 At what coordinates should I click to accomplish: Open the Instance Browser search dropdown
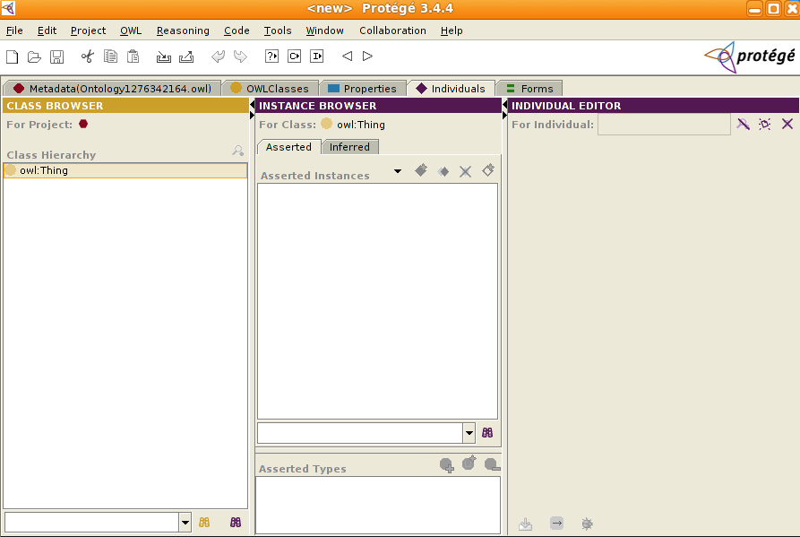[469, 433]
